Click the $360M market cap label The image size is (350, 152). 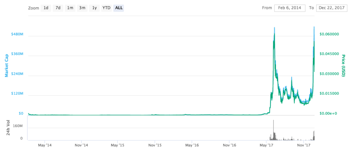(17, 54)
